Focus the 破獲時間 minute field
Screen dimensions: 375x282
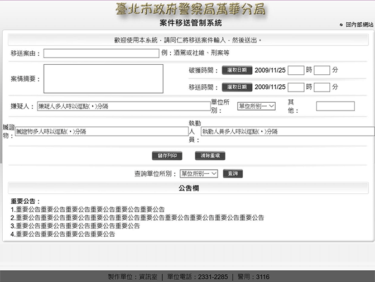tap(322, 70)
